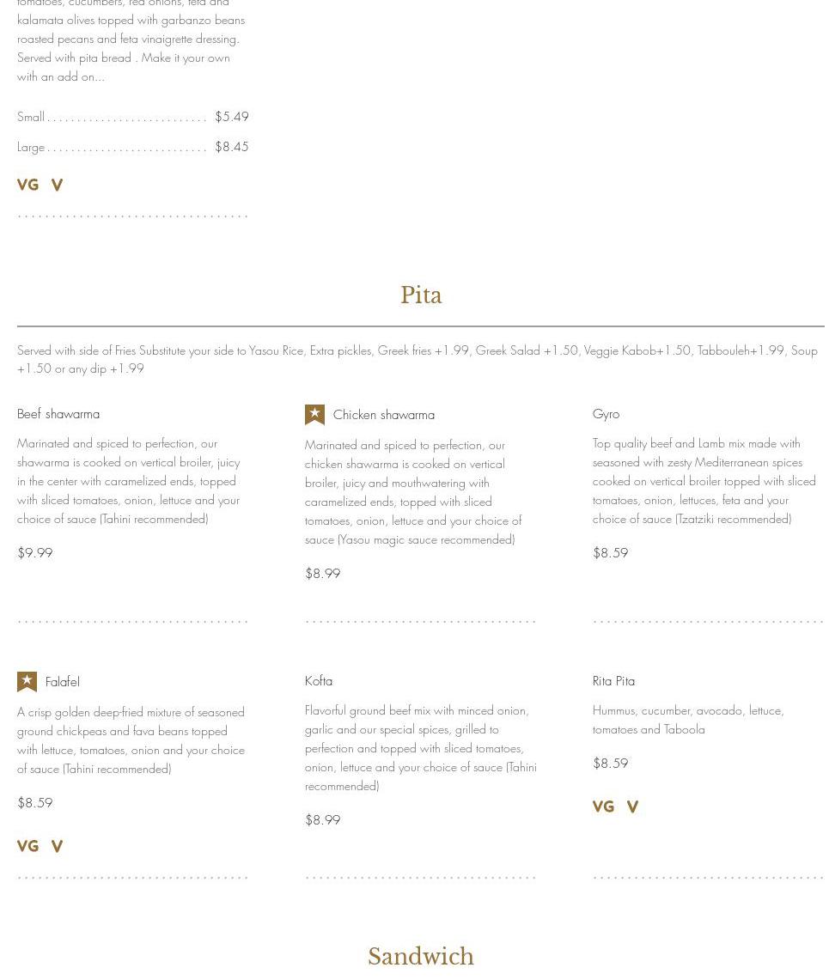The width and height of the screenshot is (829, 980).
Task: Click the VG icon below the Large price
Action: [27, 185]
